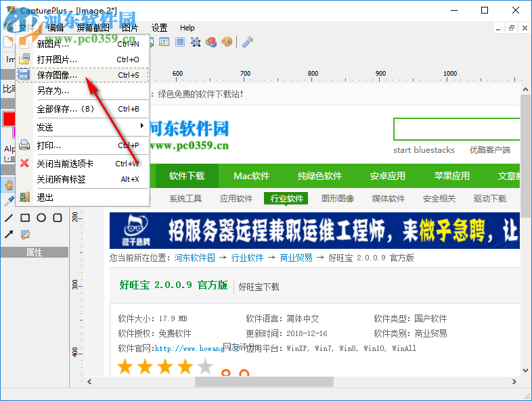This screenshot has height=401, width=532.
Task: Click the red X close tab icon
Action: [24, 164]
